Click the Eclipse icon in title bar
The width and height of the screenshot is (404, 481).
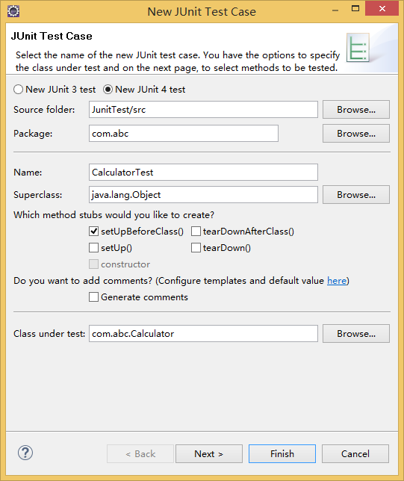(13, 11)
